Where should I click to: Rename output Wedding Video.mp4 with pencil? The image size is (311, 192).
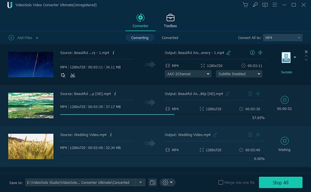[215, 135]
